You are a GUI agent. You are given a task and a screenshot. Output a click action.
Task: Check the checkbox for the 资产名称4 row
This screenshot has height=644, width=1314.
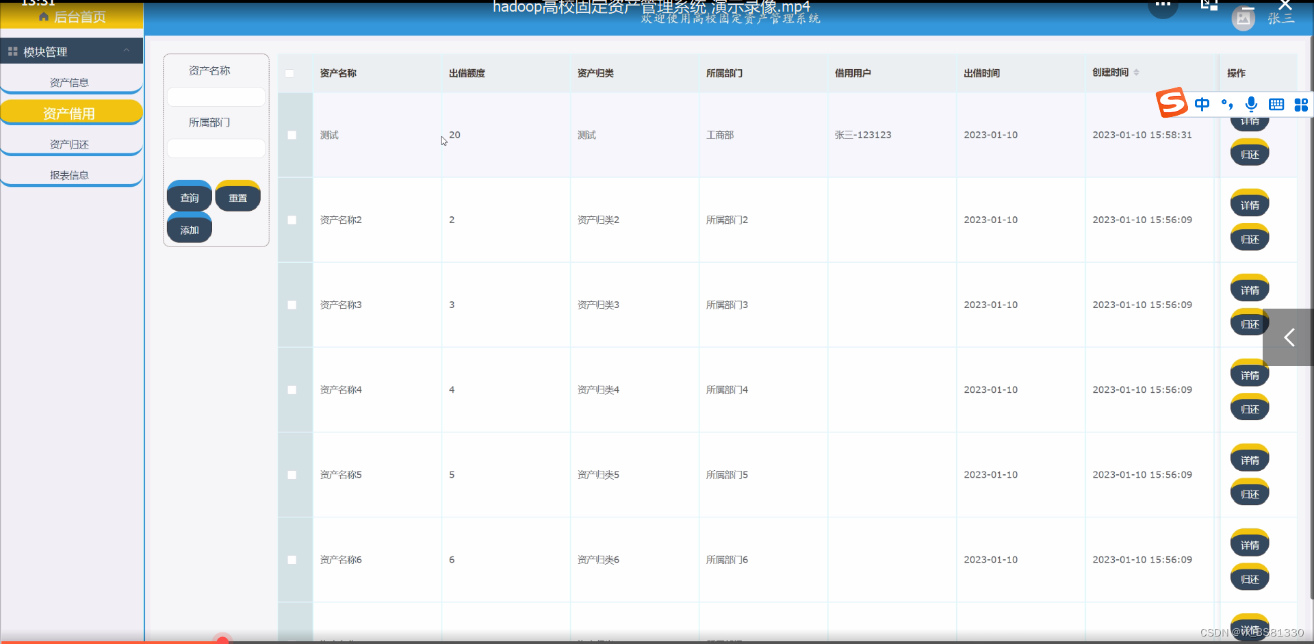coord(292,389)
